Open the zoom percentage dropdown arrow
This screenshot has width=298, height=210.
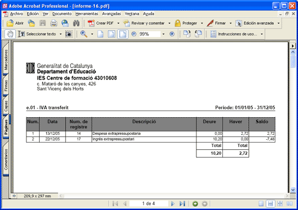point(163,34)
